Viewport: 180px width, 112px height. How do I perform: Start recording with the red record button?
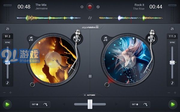coord(90,7)
